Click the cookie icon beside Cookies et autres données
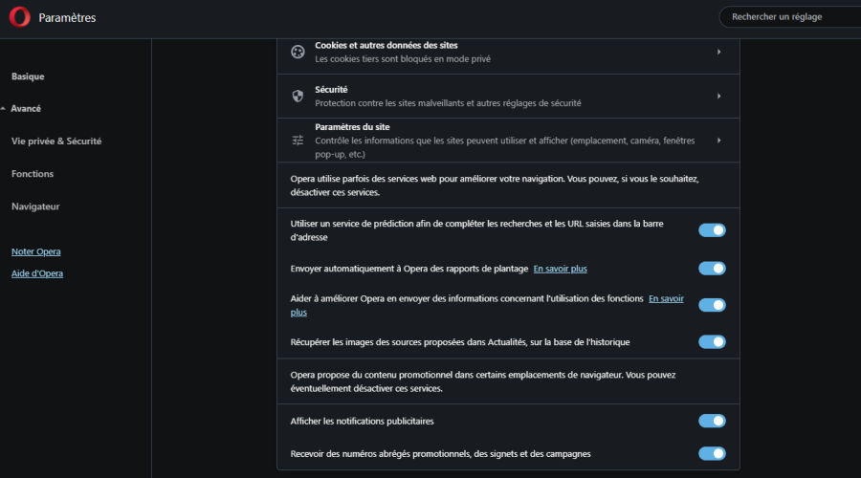The width and height of the screenshot is (861, 478). coord(298,52)
